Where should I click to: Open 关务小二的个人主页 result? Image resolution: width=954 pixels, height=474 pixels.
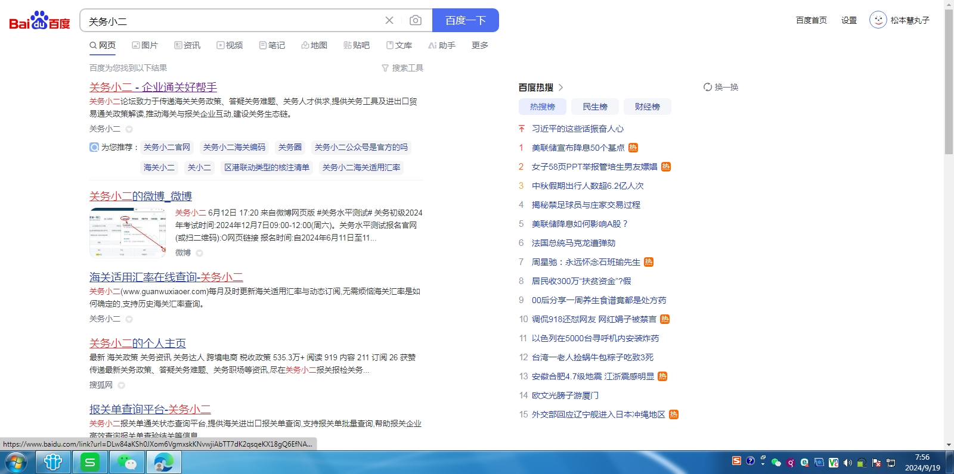(x=138, y=343)
